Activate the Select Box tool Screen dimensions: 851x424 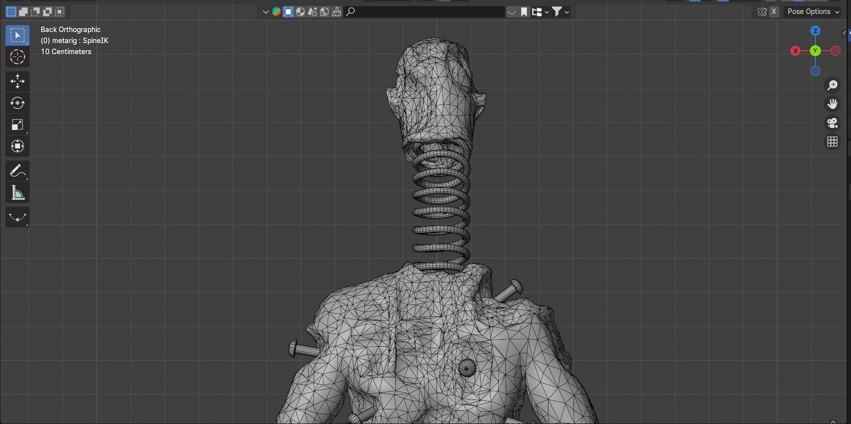[x=18, y=35]
